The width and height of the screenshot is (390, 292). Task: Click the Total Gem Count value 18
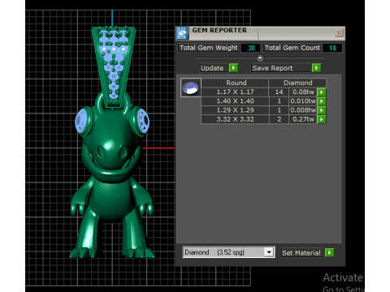332,48
